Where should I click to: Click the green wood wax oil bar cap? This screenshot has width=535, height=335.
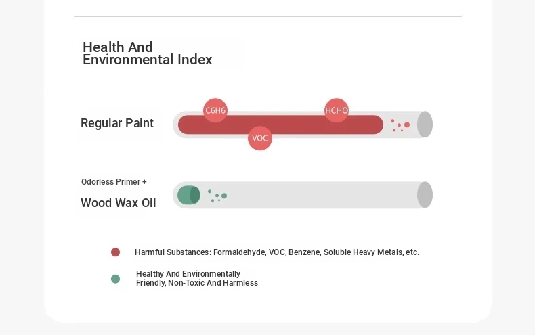(x=189, y=195)
